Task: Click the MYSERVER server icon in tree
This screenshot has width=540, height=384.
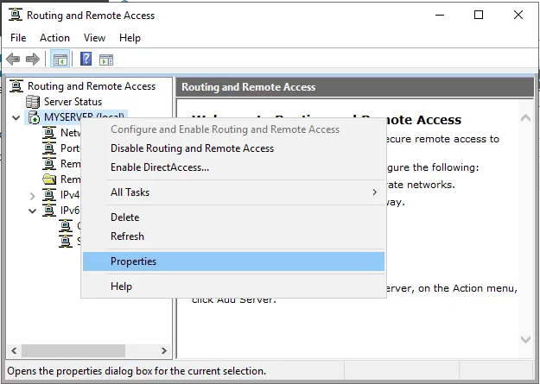Action: click(x=34, y=117)
